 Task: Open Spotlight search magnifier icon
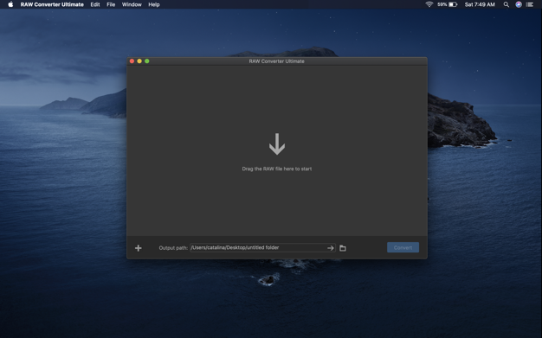(x=506, y=4)
